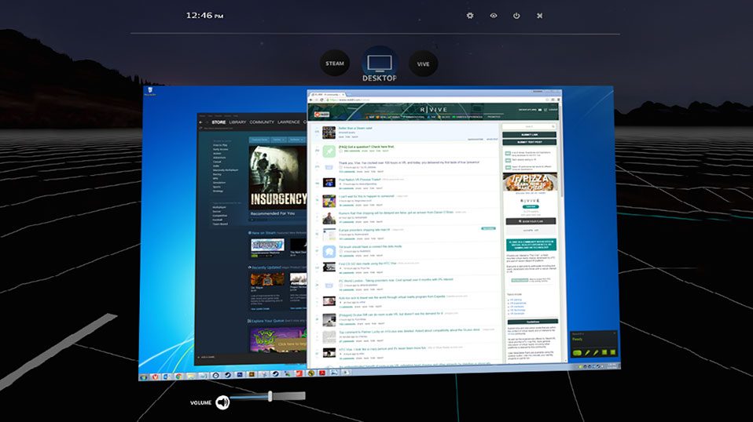Close the r/Vive browser tab
753x422 pixels.
(x=342, y=94)
